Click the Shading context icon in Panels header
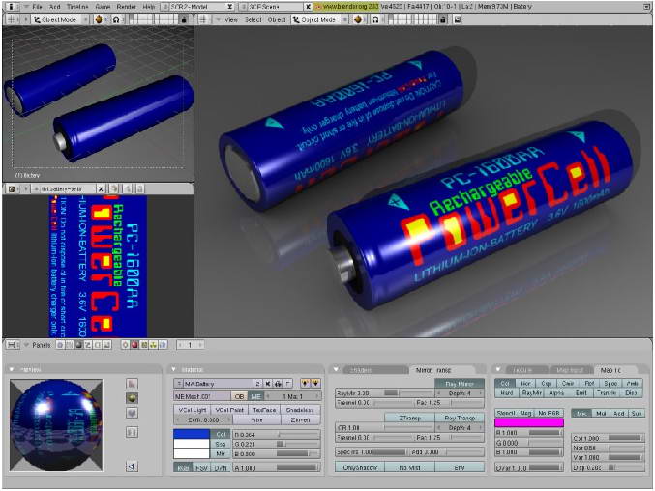The height and width of the screenshot is (491, 655). pyautogui.click(x=77, y=344)
